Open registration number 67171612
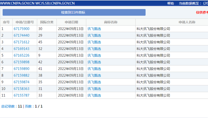208x118 pixels. 21,42
